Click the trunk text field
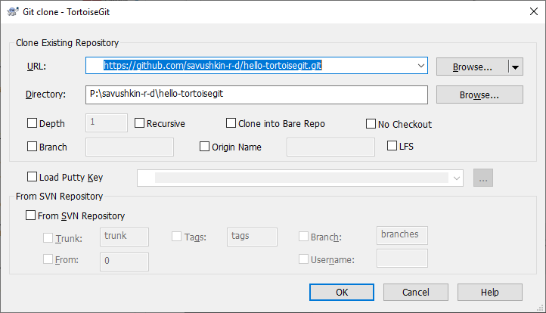Viewport: 546px width, 313px height. pos(124,237)
